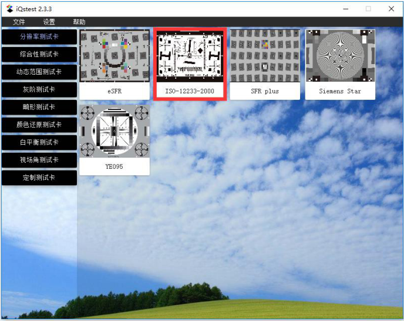The image size is (404, 321).
Task: Select the 白平衡测试卡 category
Action: (x=39, y=142)
